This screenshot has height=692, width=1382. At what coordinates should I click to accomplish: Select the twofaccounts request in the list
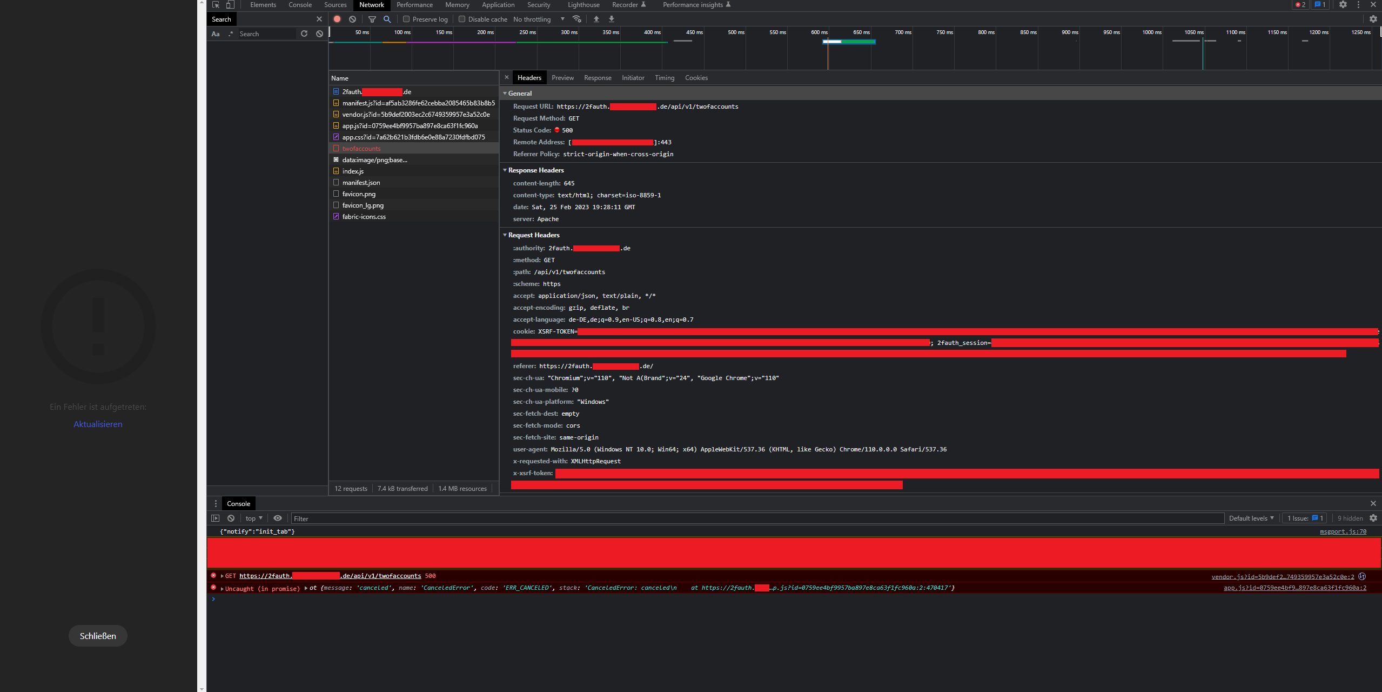tap(361, 148)
